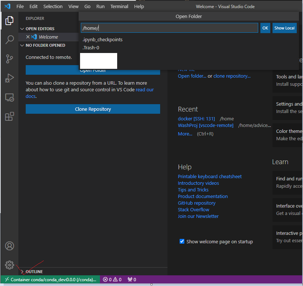Open the Edit menu
The height and width of the screenshot is (286, 303).
(x=33, y=6)
